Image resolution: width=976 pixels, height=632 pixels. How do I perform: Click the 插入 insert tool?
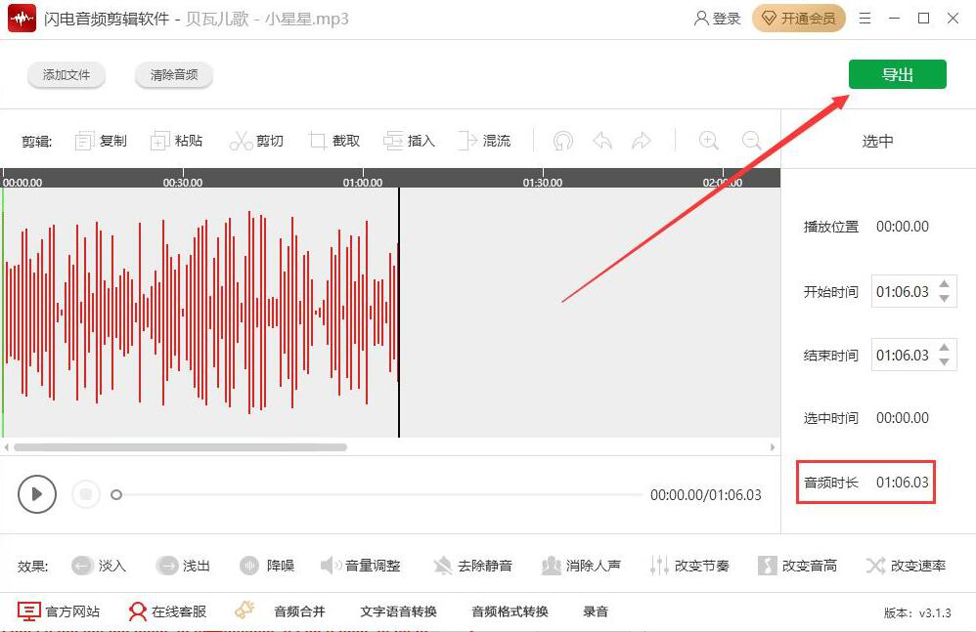(x=409, y=141)
